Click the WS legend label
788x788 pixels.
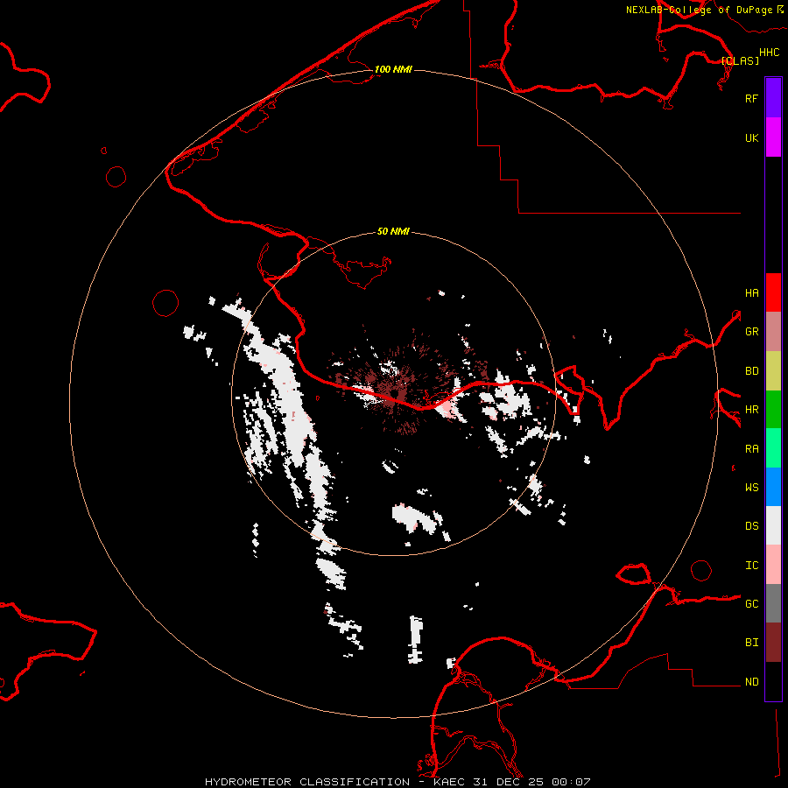pyautogui.click(x=751, y=487)
